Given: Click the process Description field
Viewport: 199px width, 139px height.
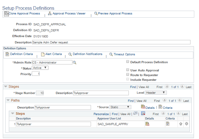Looking at the screenshot, I should click(111, 42).
